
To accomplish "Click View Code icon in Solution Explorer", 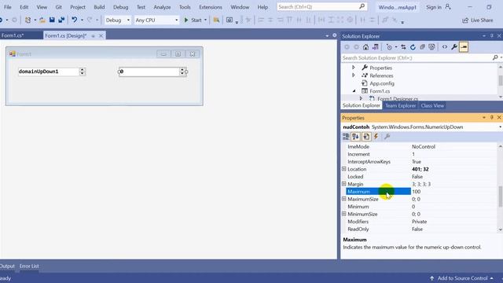I will coord(445,47).
